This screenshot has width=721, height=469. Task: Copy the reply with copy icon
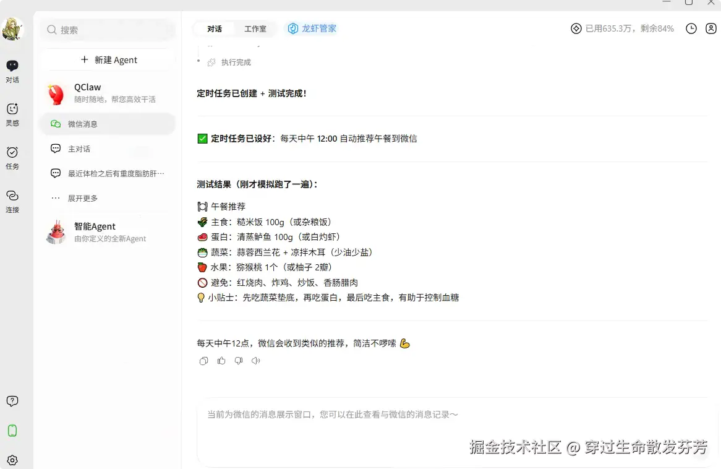[x=203, y=361]
